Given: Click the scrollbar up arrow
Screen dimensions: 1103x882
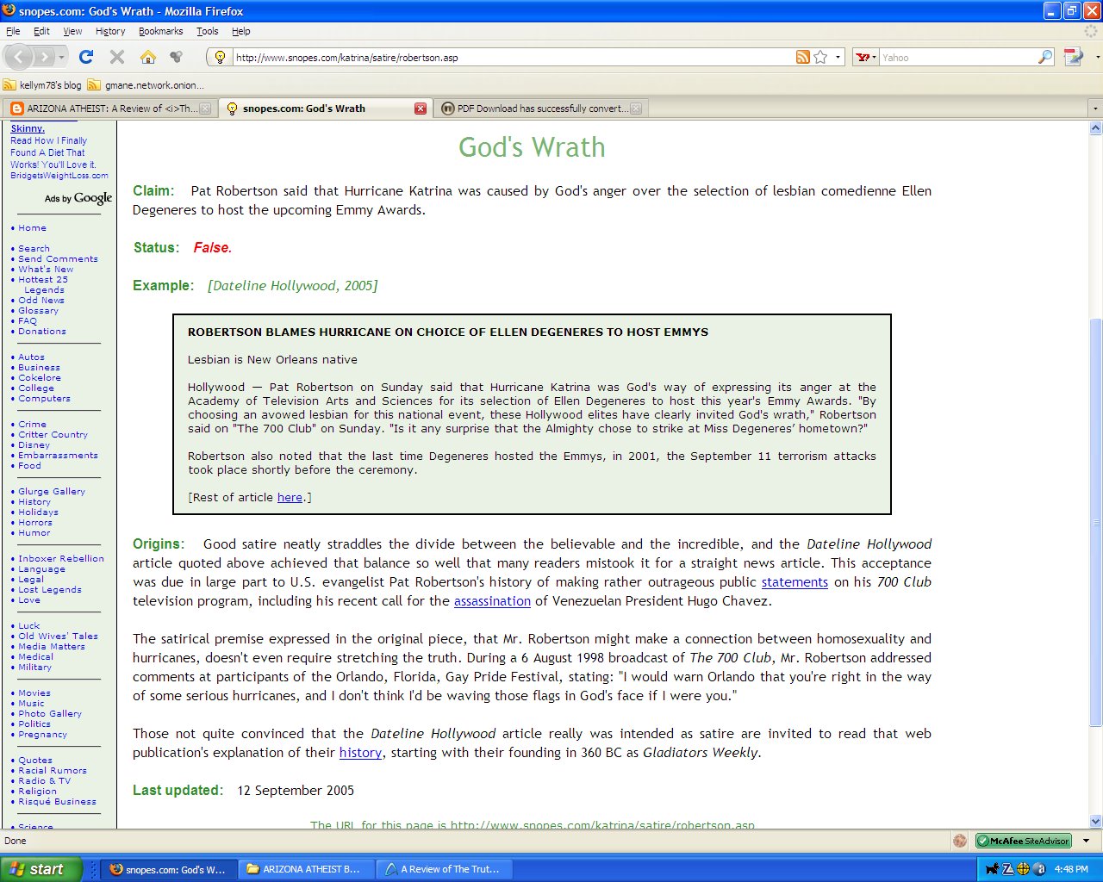Looking at the screenshot, I should coord(1095,128).
